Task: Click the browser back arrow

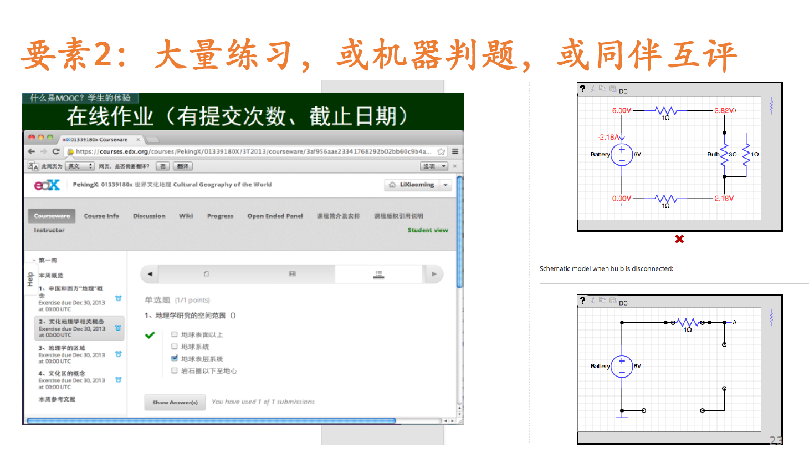Action: (x=32, y=151)
